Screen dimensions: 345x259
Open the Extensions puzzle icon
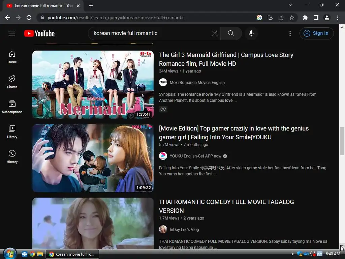click(305, 18)
